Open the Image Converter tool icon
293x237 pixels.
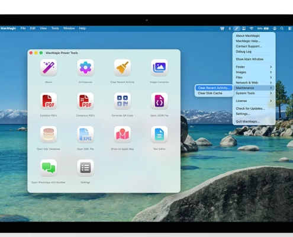click(159, 68)
